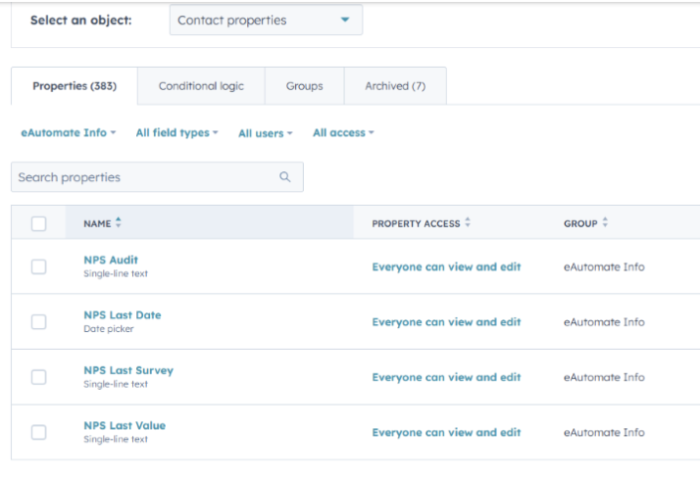This screenshot has height=478, width=700.
Task: Click Single-line text under NPS Last Survey
Action: click(116, 384)
